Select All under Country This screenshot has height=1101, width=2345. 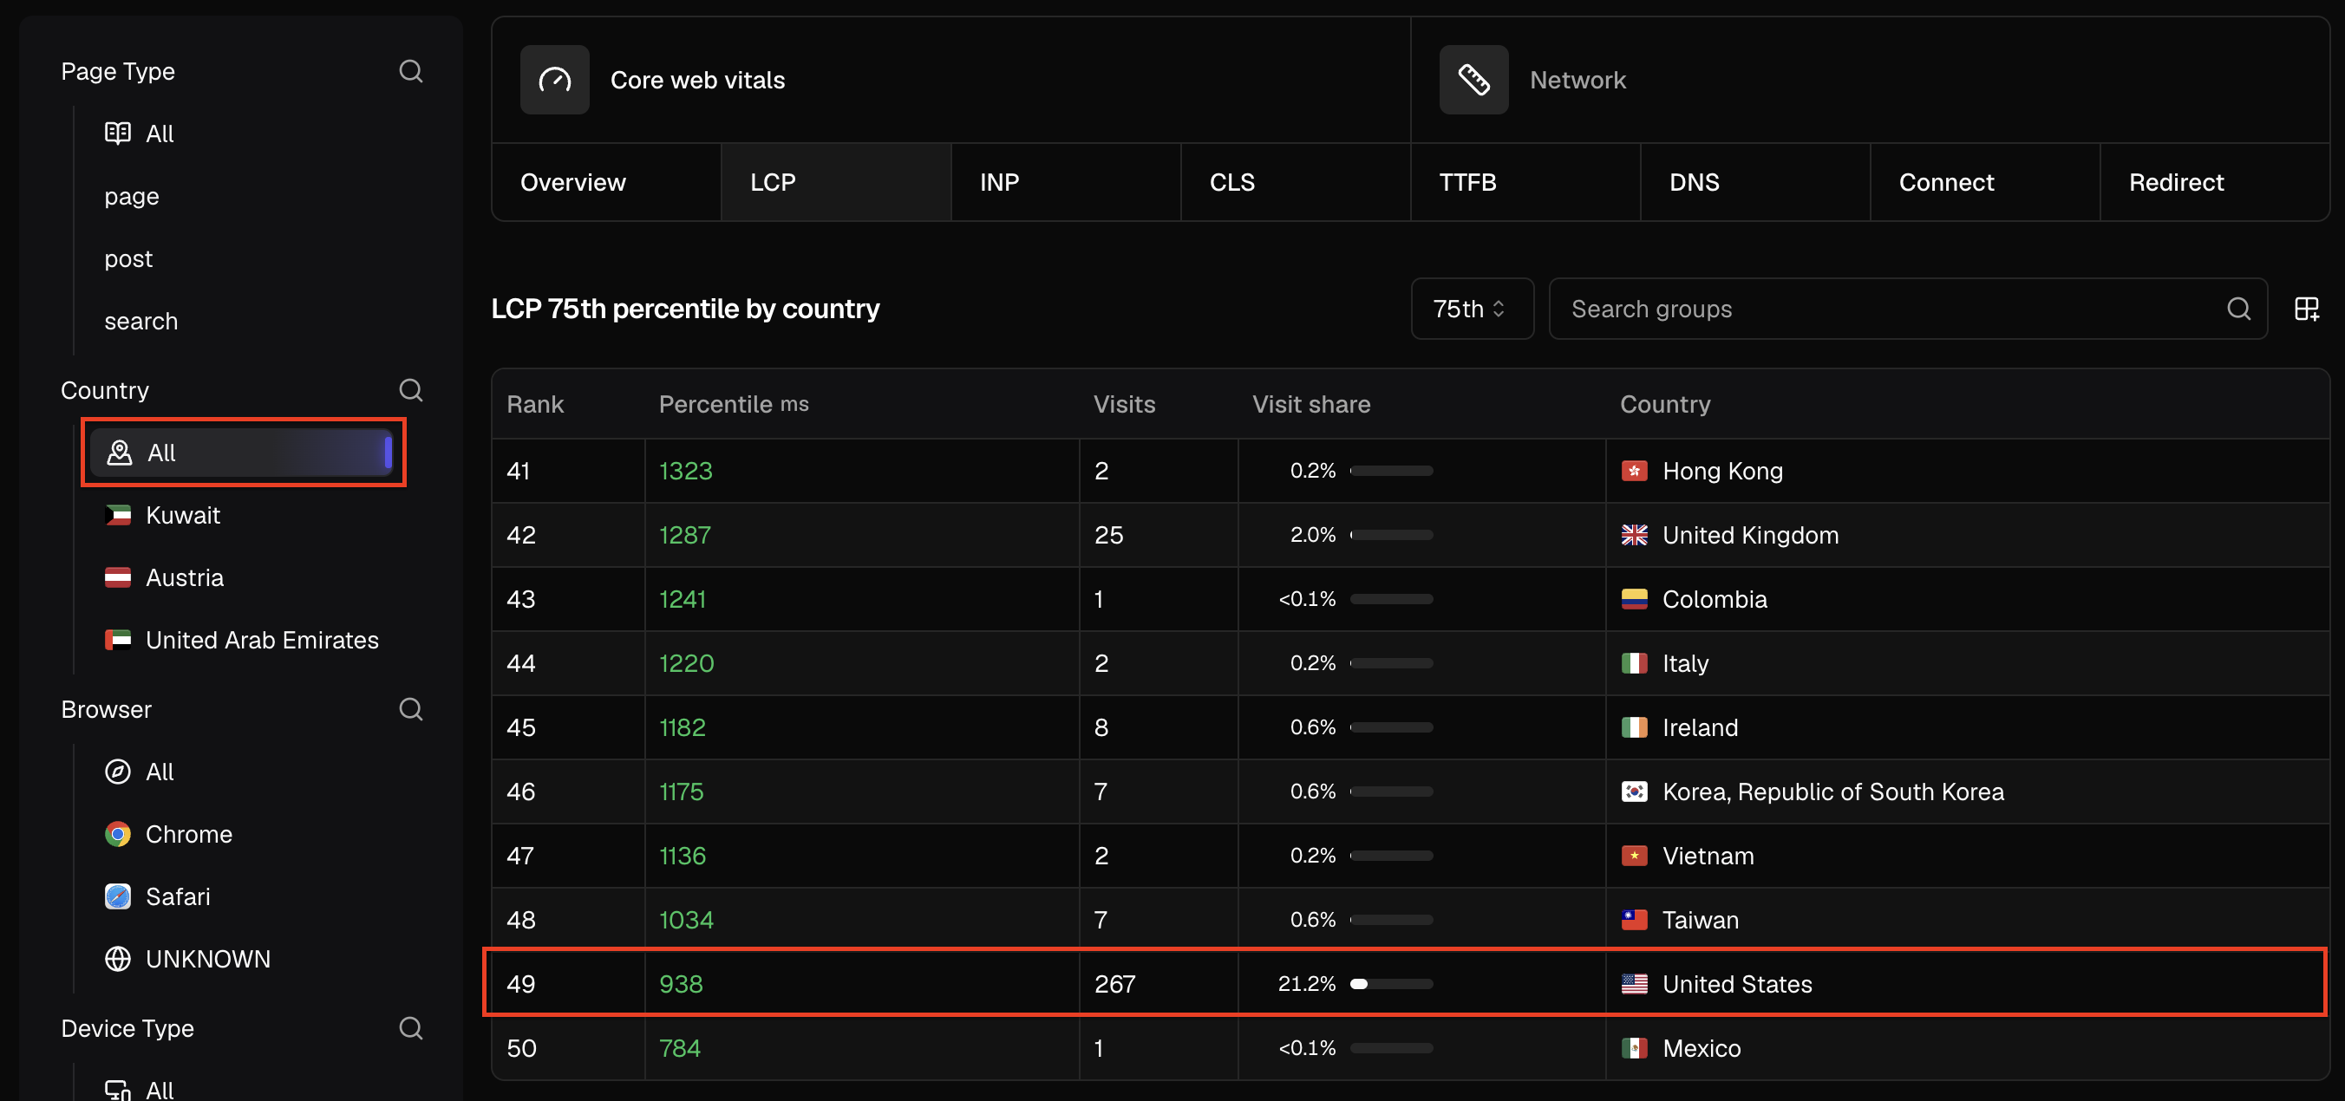pos(240,453)
